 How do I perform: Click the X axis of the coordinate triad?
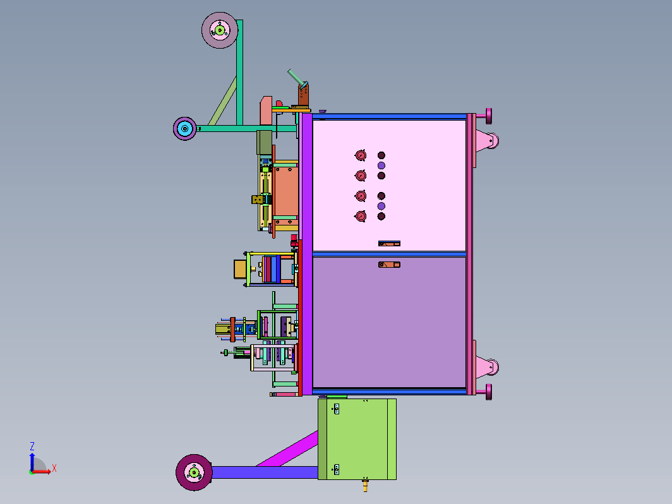(44, 470)
